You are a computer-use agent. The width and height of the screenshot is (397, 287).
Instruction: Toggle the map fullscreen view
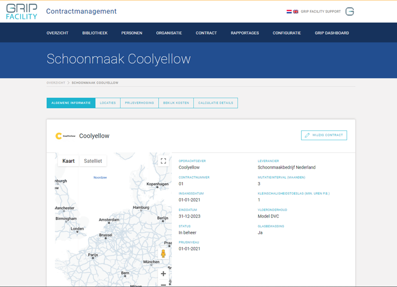(x=163, y=161)
